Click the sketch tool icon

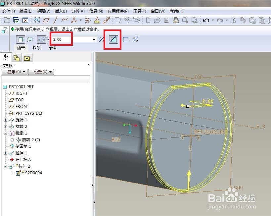point(37,21)
